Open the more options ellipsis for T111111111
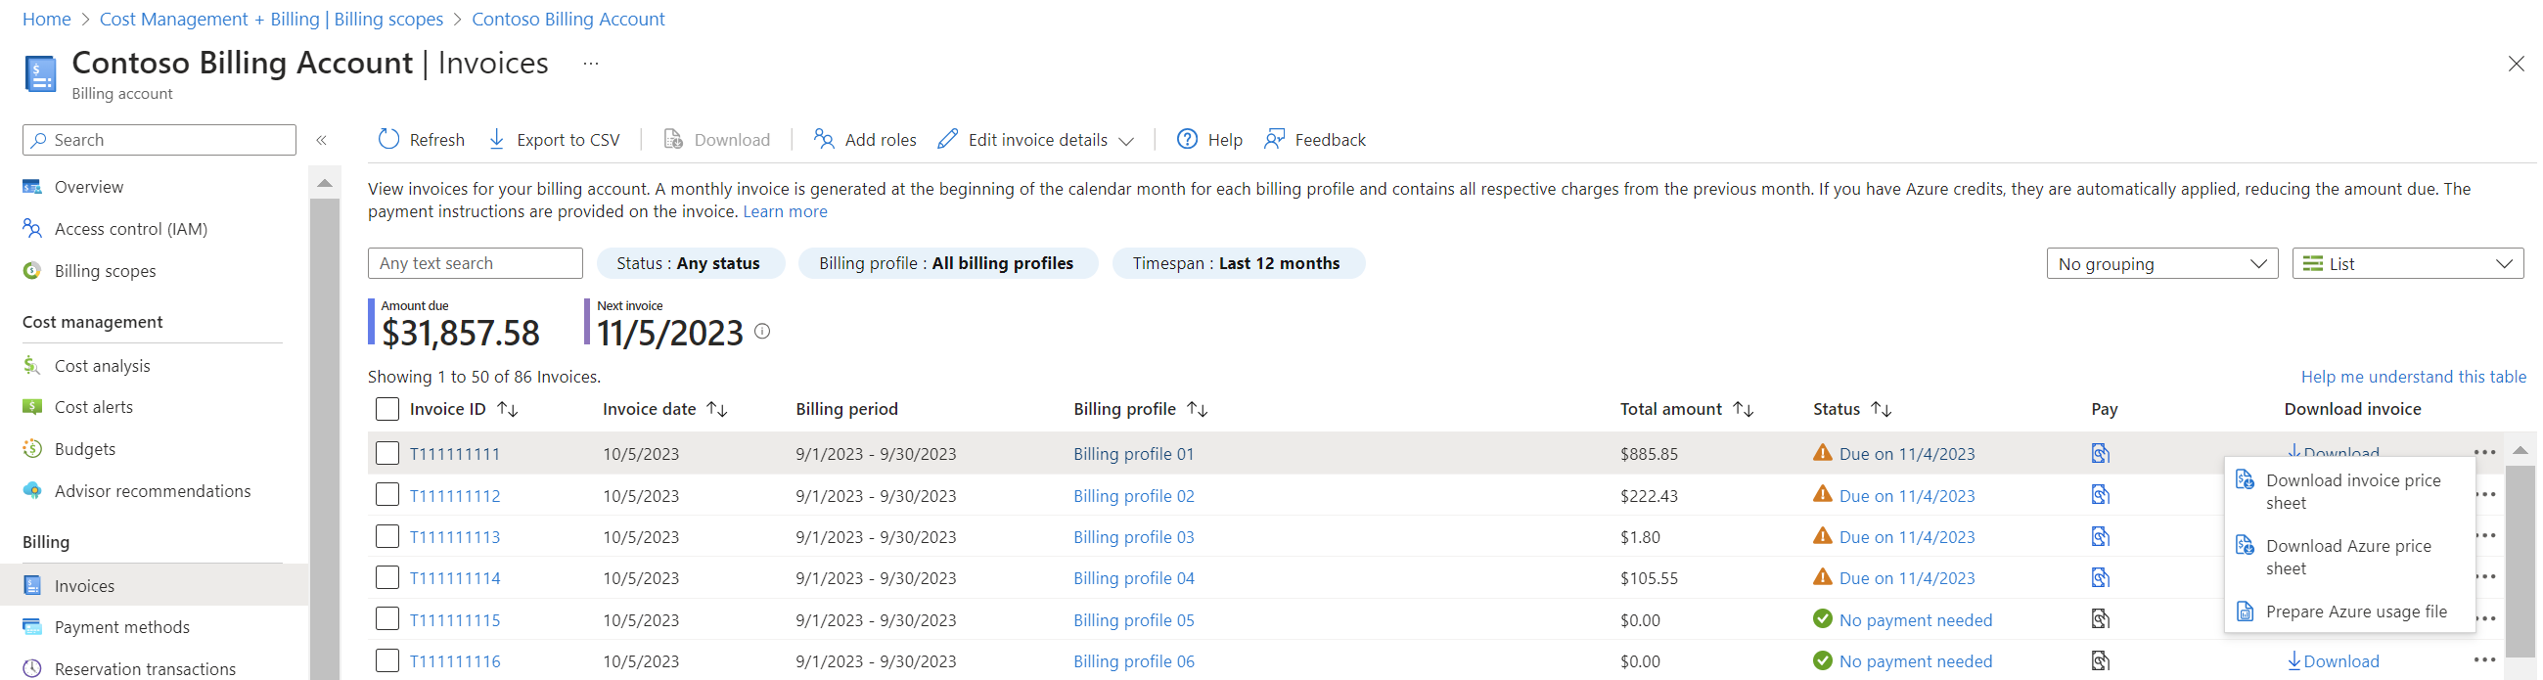 tap(2484, 452)
